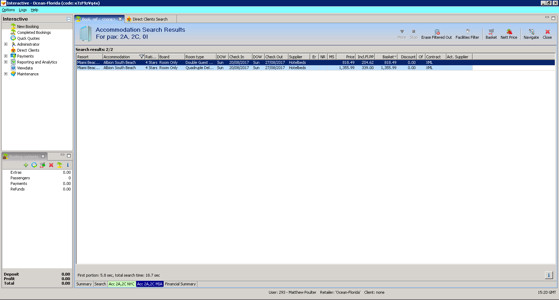This screenshot has width=559, height=300.
Task: Minimize the Booking contents panel
Action: pyautogui.click(x=63, y=155)
